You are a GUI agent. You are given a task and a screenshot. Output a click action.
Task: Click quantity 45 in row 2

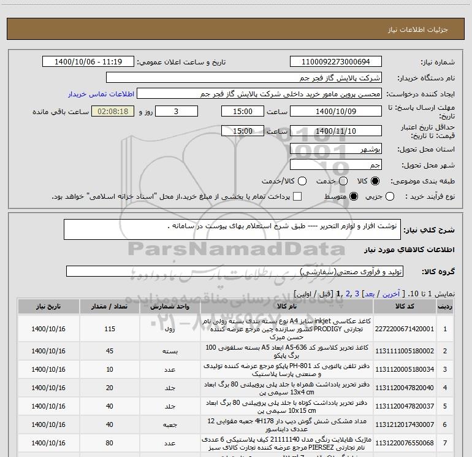(110, 351)
